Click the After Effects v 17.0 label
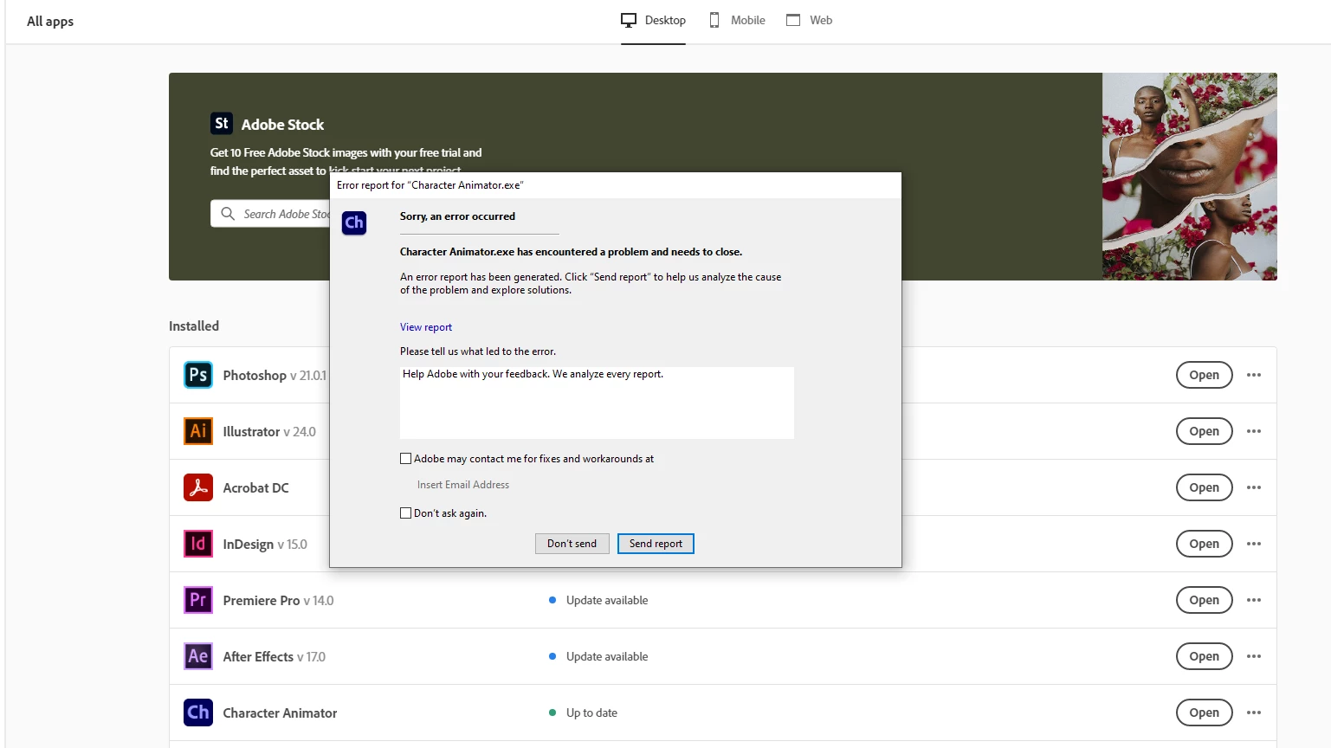This screenshot has height=748, width=1331. point(274,656)
